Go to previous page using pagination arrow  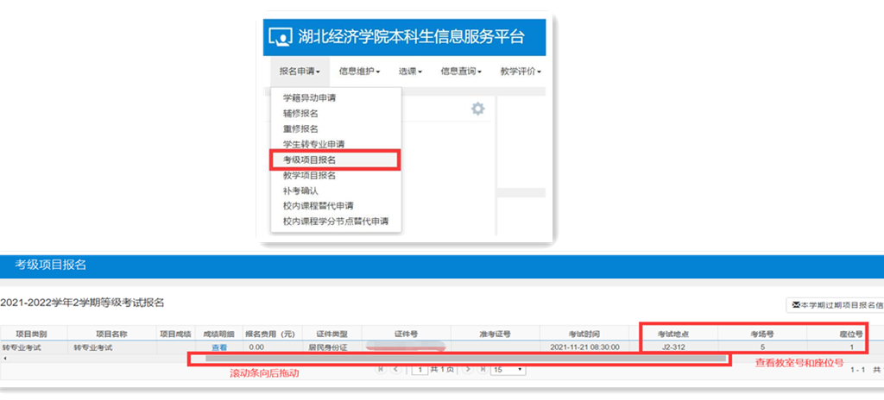click(x=395, y=370)
